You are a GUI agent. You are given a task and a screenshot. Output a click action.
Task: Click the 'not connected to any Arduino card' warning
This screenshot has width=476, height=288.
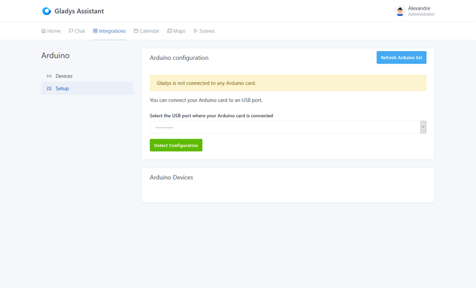pos(288,83)
